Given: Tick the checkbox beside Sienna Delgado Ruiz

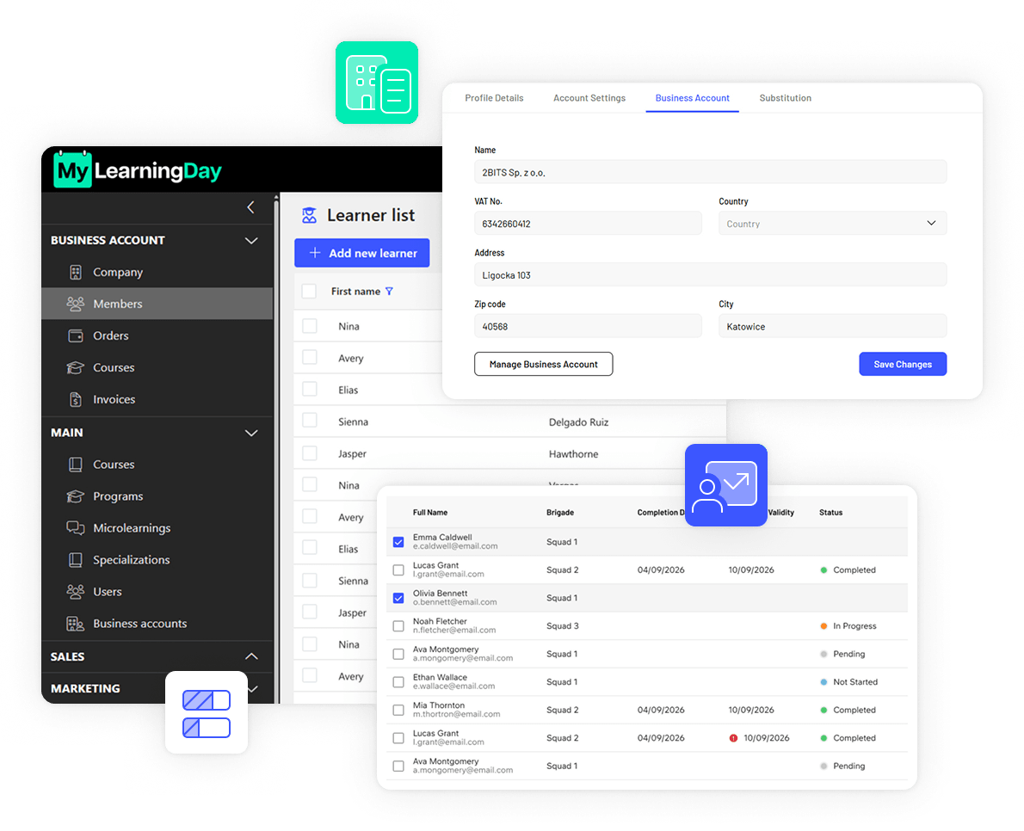Looking at the screenshot, I should point(310,422).
